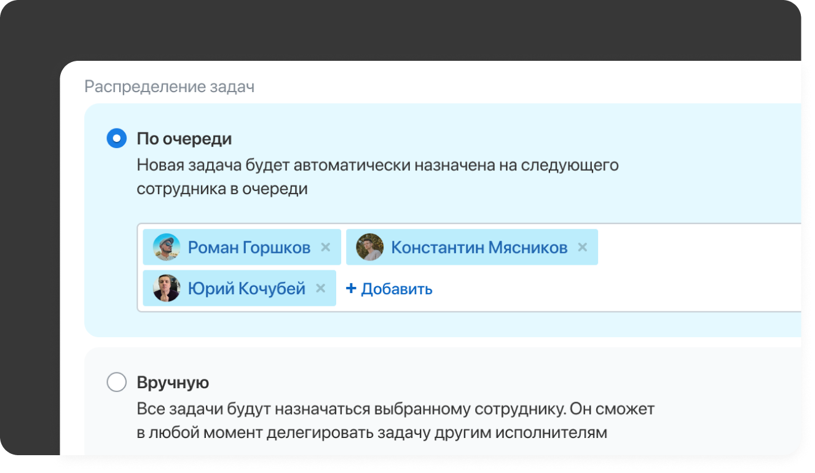Click the "Добавить" link to add an employee
The image size is (815, 473).
click(x=390, y=289)
